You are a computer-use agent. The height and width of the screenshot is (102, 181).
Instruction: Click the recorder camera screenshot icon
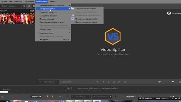coord(176,98)
